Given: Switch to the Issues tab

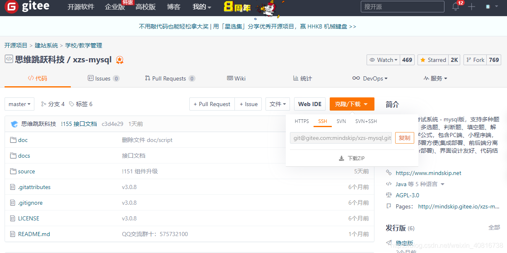Looking at the screenshot, I should click(x=104, y=78).
